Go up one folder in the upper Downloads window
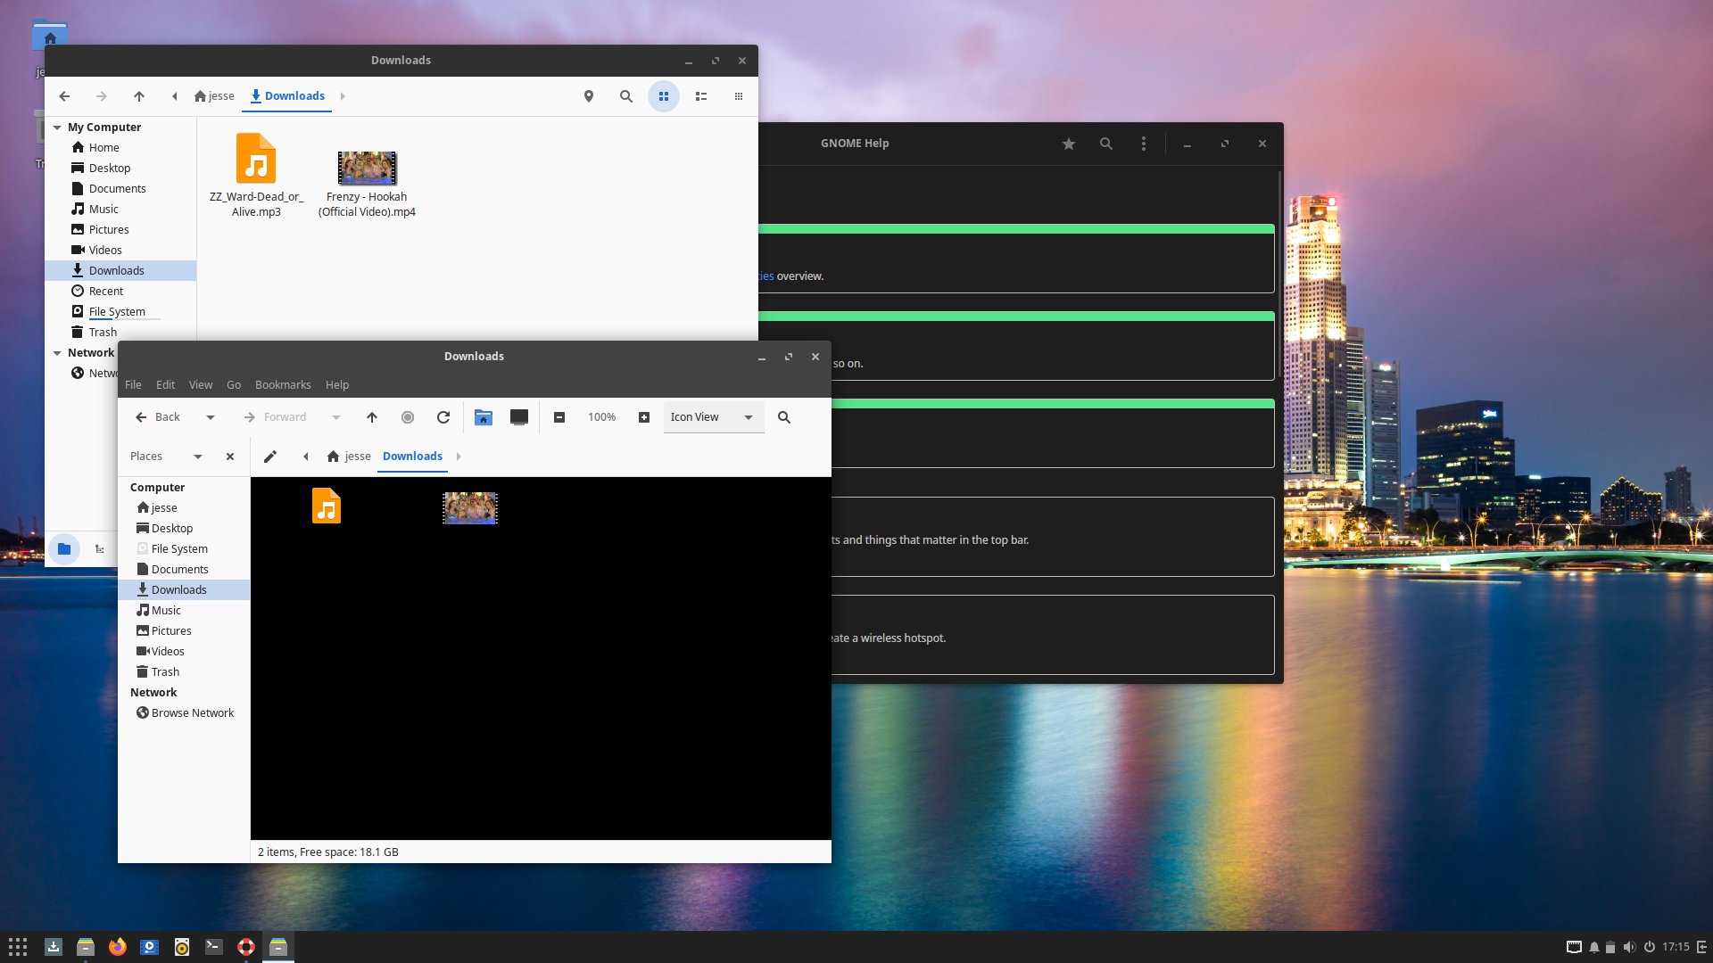This screenshot has width=1713, height=963. pos(139,96)
